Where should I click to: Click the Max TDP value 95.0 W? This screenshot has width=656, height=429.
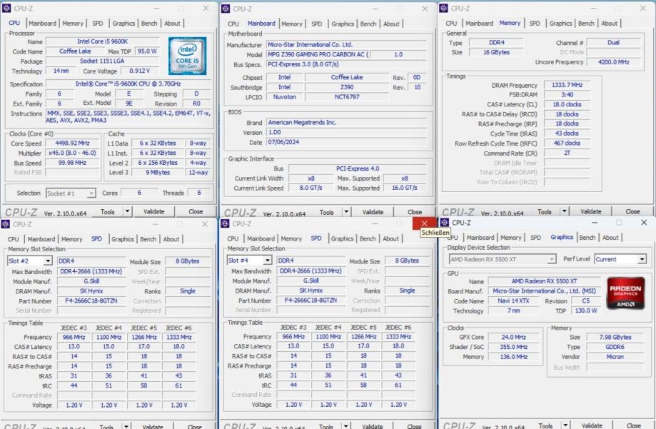coord(147,51)
